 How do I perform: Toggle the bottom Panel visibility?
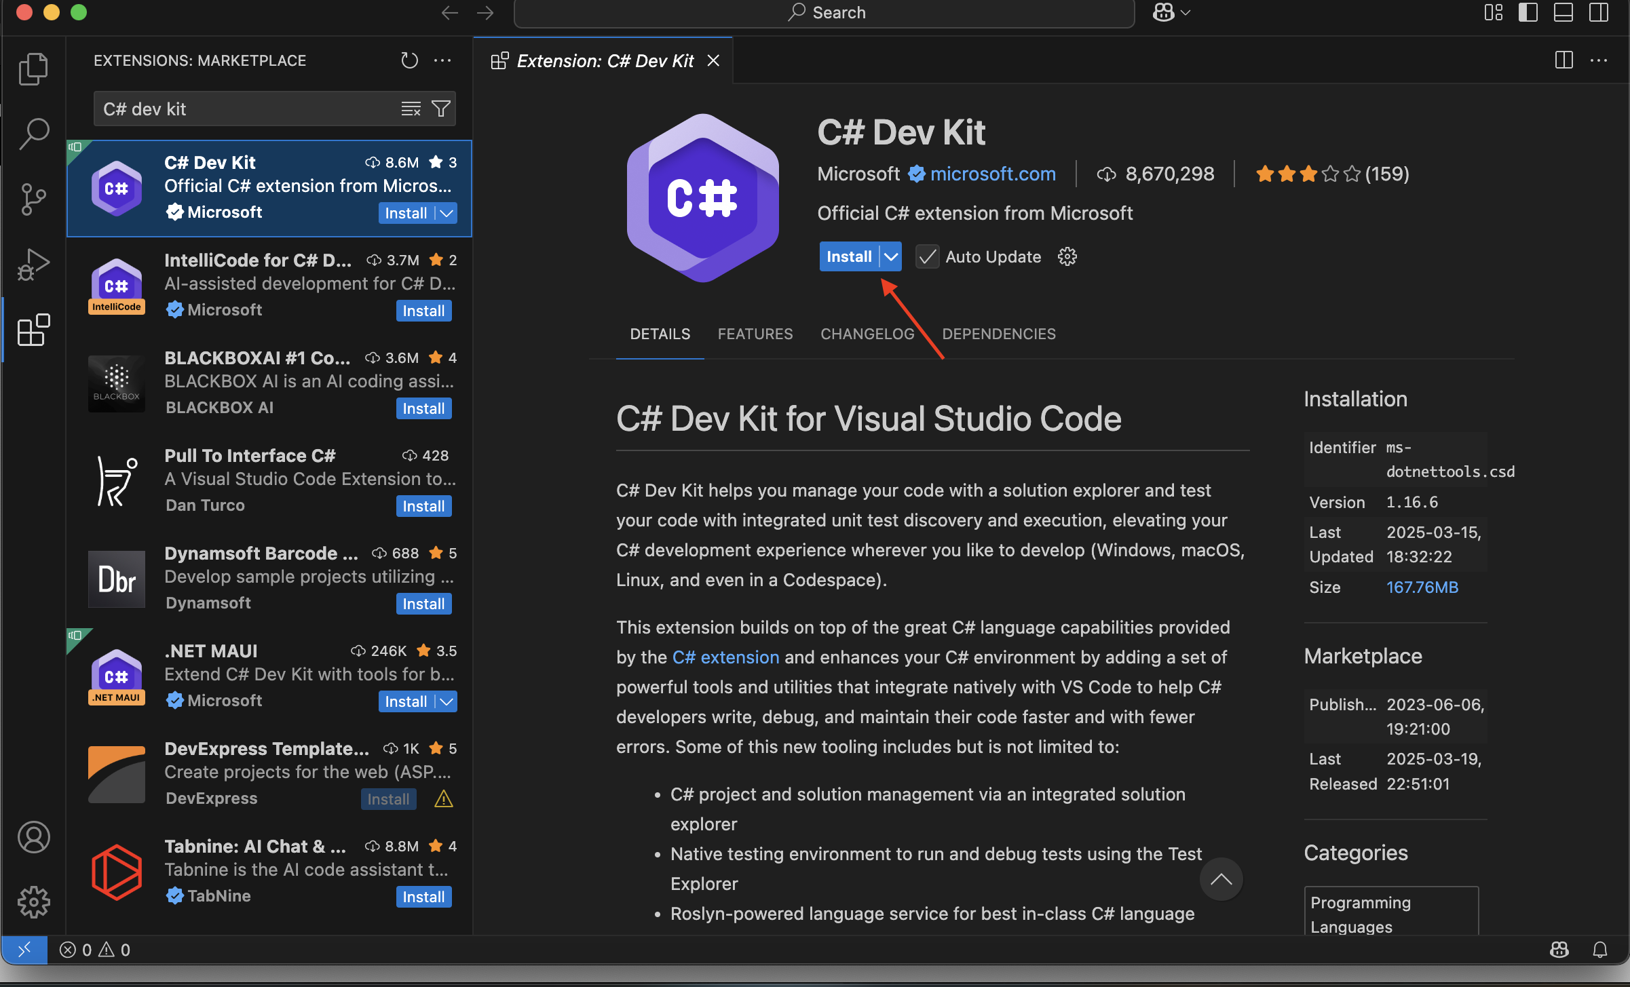coord(1563,13)
